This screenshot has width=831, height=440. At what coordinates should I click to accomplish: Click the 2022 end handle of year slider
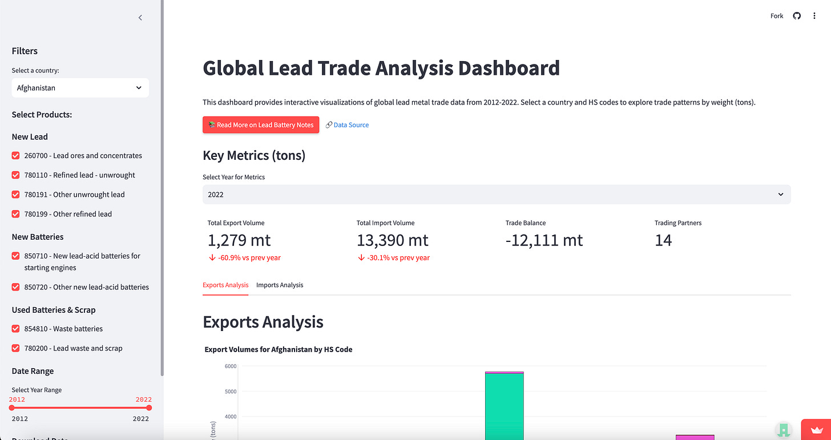pos(149,408)
